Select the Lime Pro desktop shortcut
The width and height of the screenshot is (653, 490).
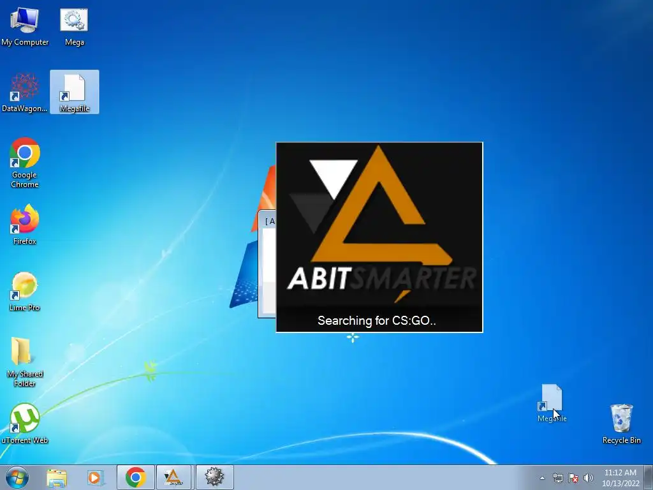(x=25, y=291)
